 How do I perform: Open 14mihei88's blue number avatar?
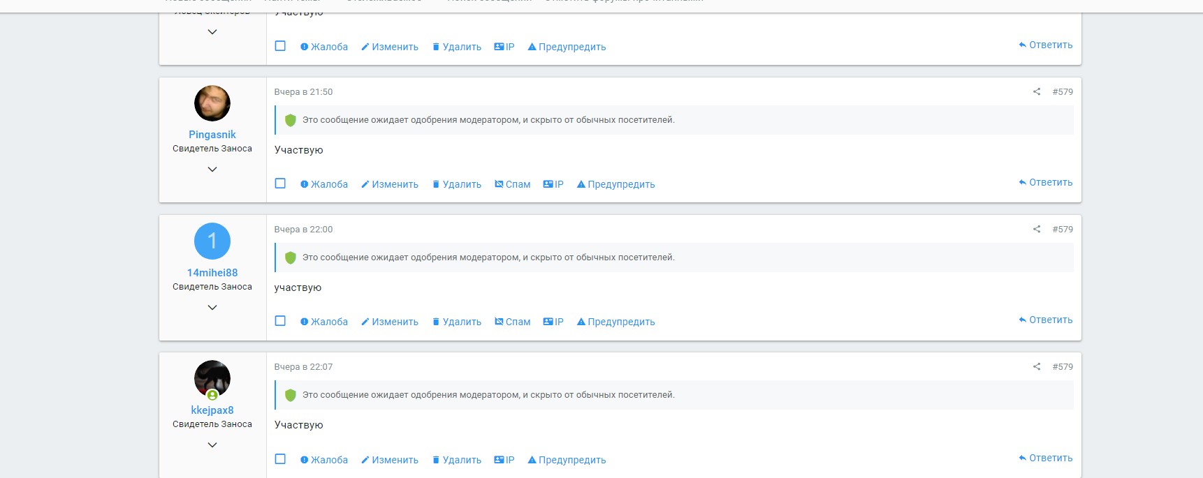[212, 241]
